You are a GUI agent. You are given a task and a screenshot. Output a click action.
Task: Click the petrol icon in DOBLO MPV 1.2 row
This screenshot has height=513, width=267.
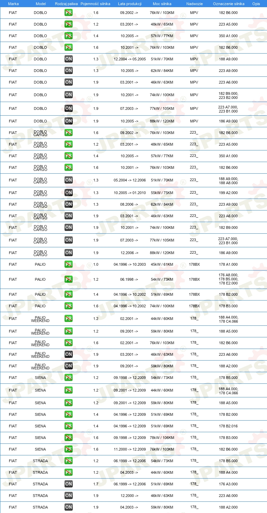point(69,24)
